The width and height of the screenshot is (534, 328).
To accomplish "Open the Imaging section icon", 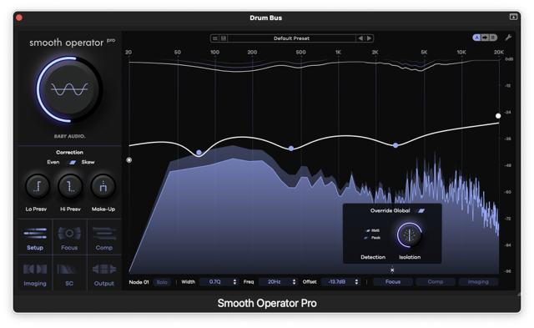I will click(35, 269).
